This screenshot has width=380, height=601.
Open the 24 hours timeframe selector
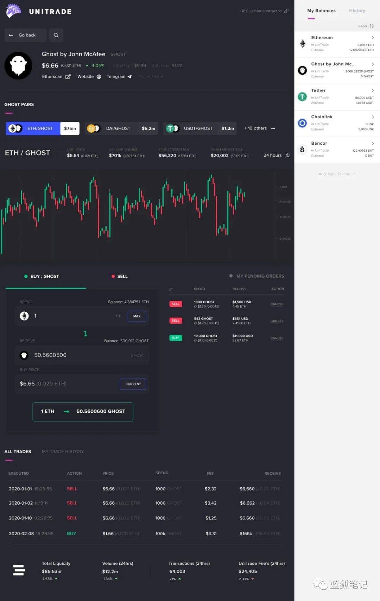pyautogui.click(x=277, y=155)
